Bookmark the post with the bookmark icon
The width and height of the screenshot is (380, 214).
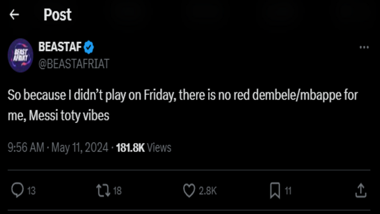[x=275, y=191]
